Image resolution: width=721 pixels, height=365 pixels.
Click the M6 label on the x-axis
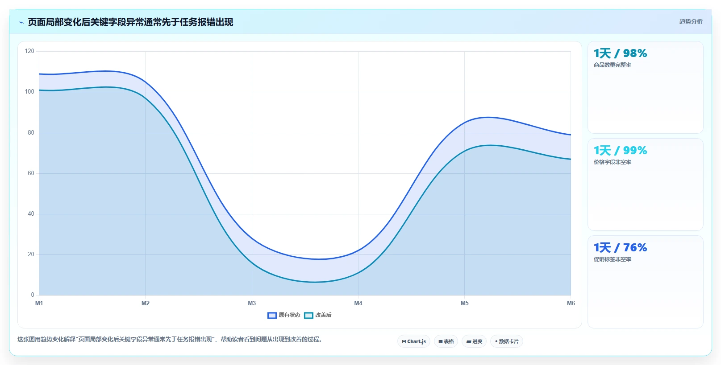click(x=571, y=303)
